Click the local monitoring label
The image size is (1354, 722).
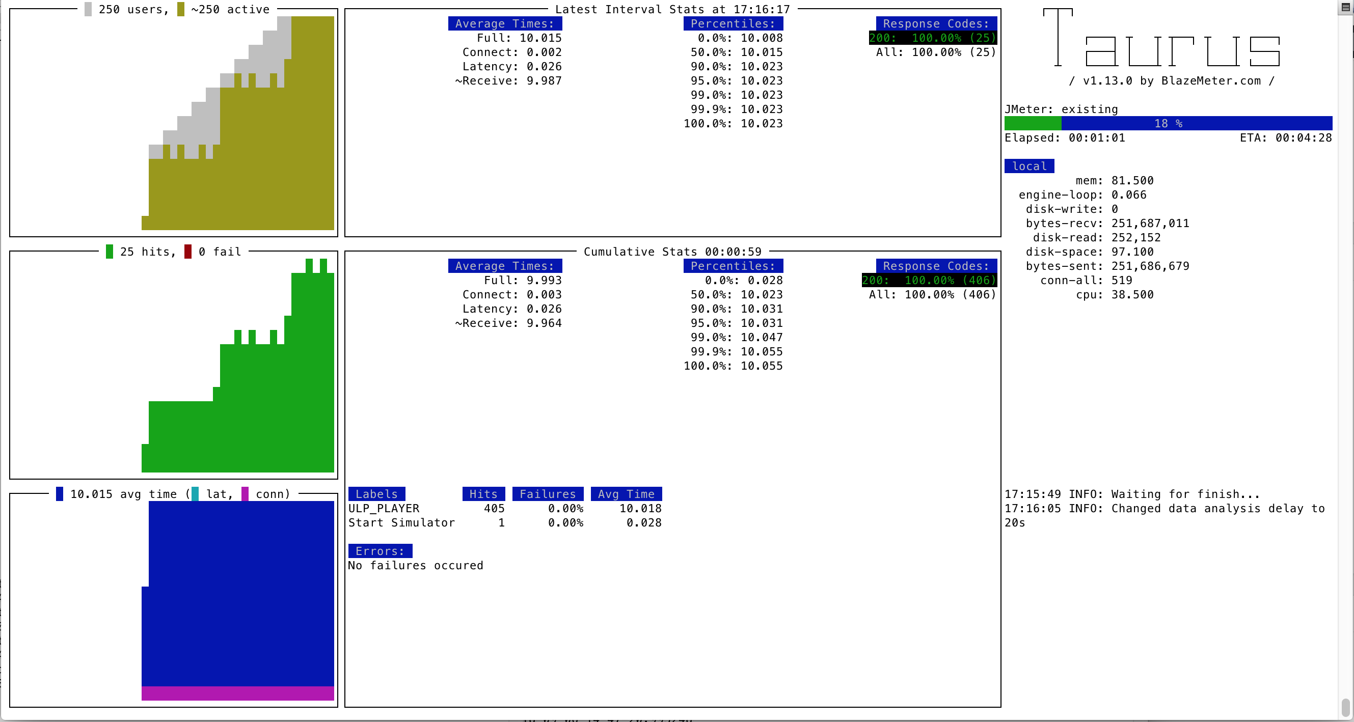click(1029, 166)
